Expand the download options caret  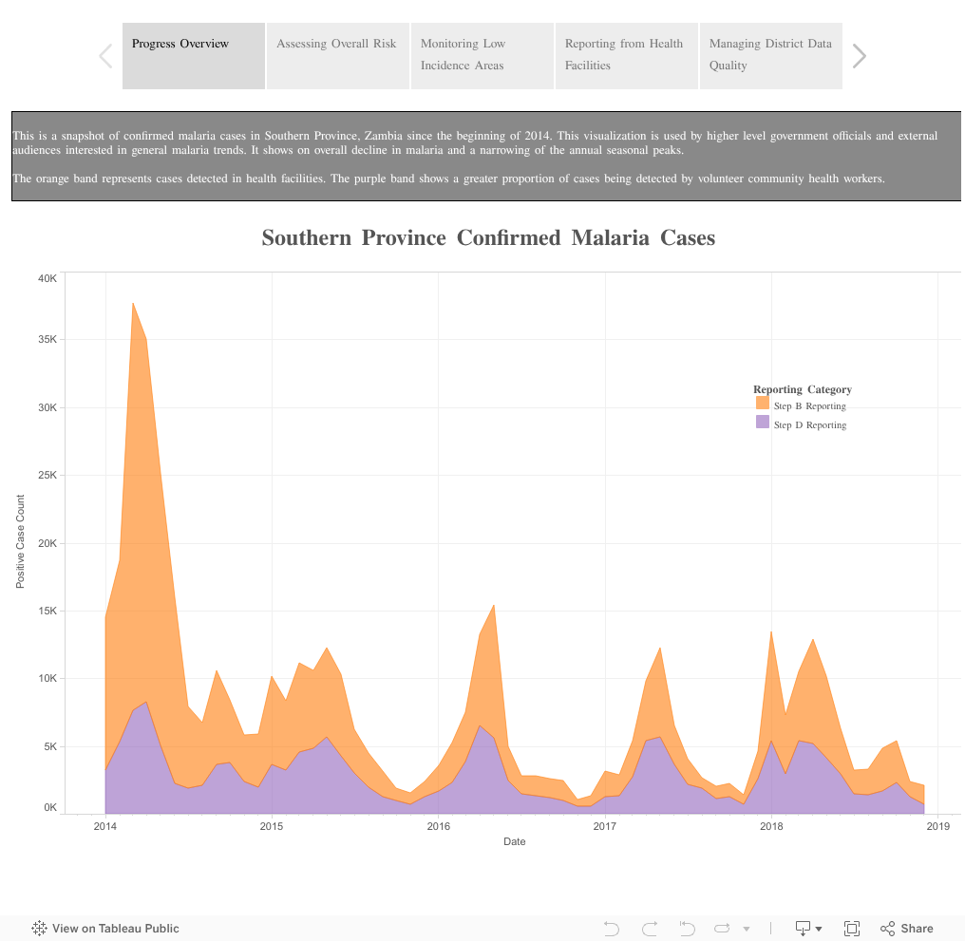(x=819, y=929)
